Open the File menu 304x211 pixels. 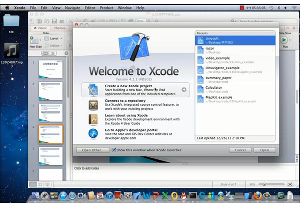point(33,8)
